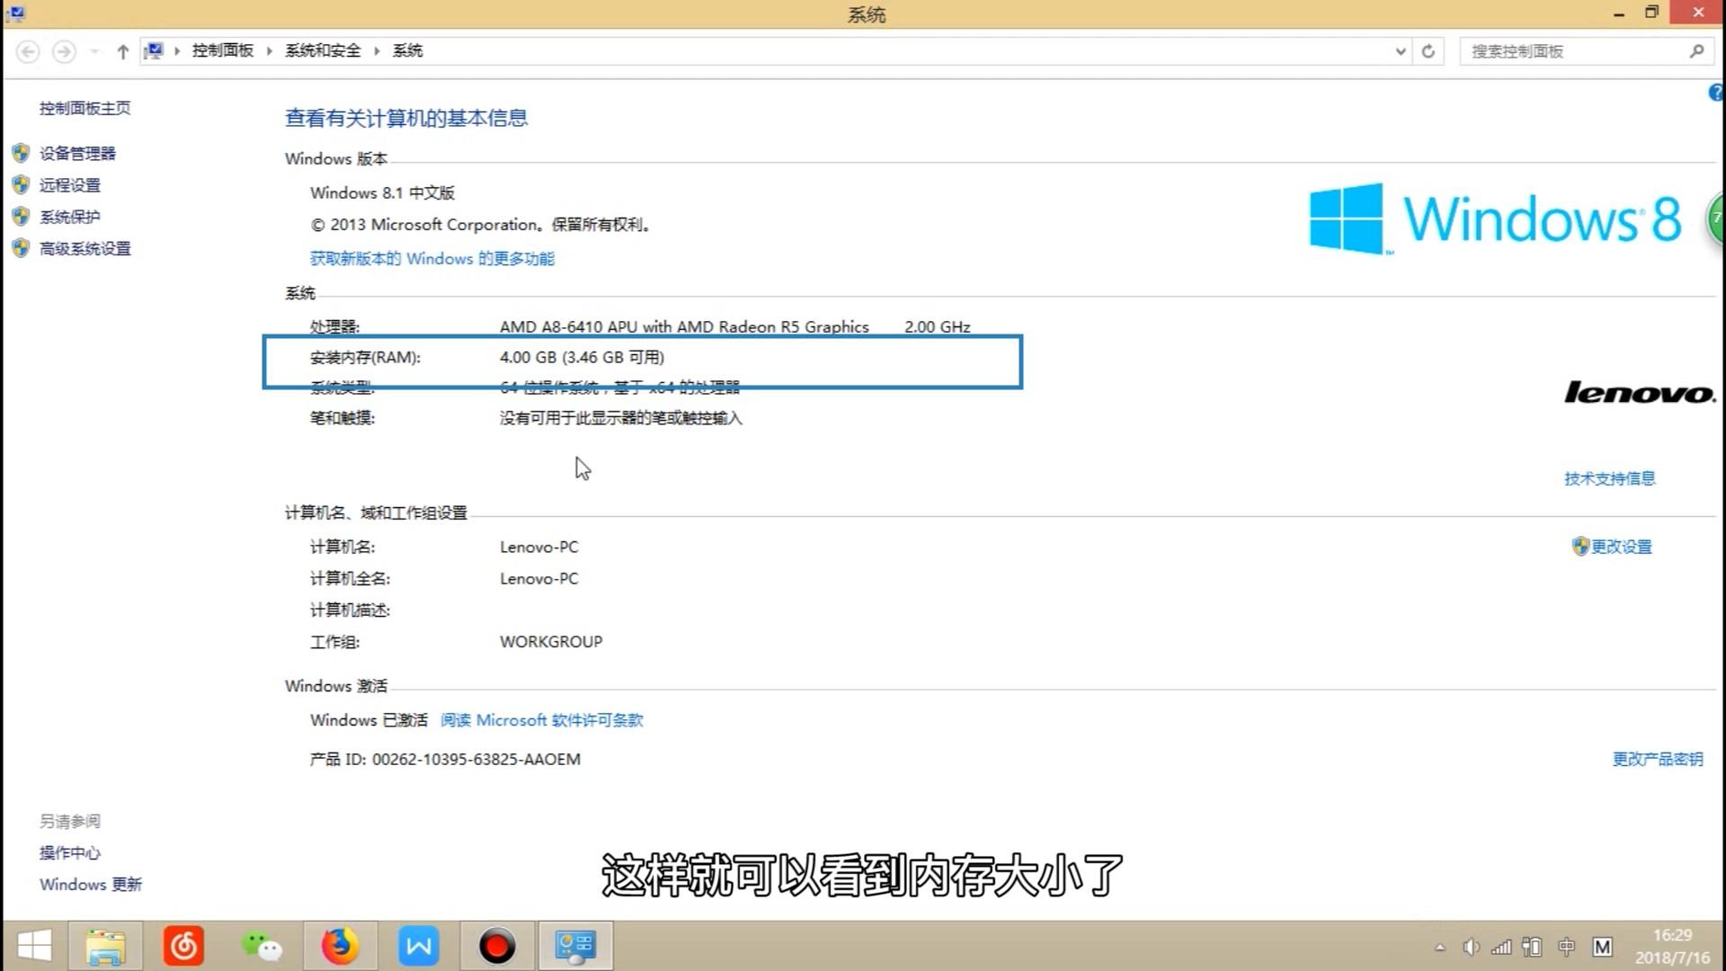The height and width of the screenshot is (971, 1726).
Task: Open Device Manager in sidebar
Action: pos(77,154)
